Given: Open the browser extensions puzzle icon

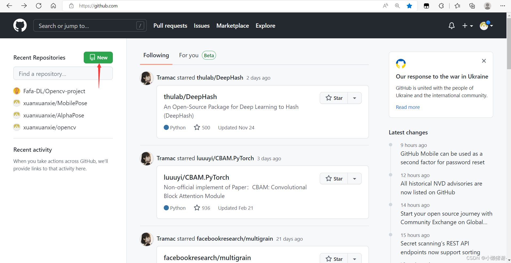Looking at the screenshot, I should (x=441, y=6).
